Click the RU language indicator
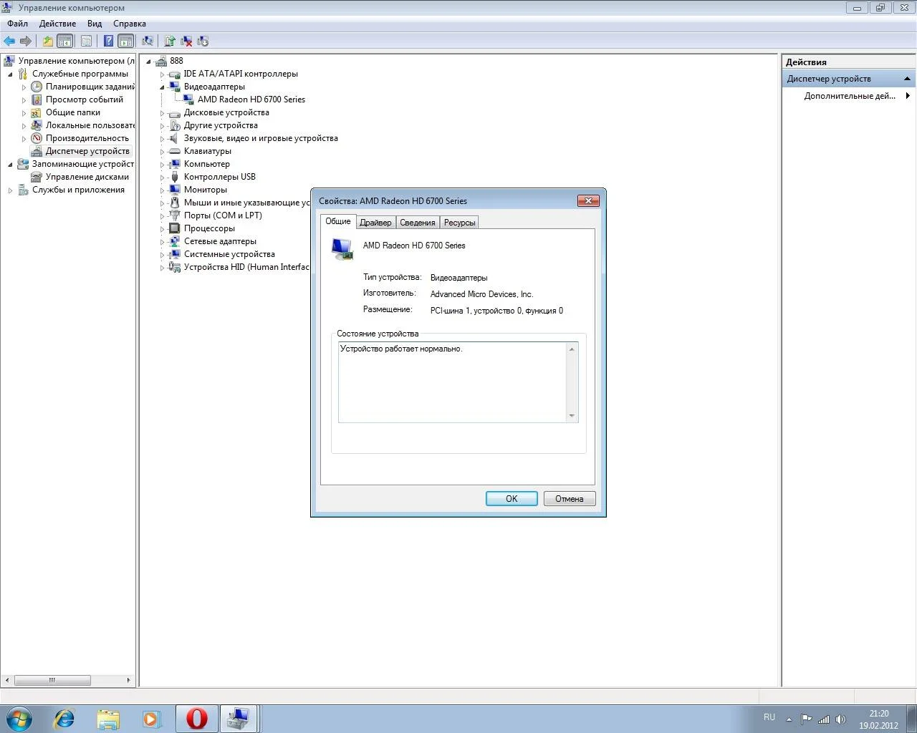The image size is (917, 733). (769, 717)
